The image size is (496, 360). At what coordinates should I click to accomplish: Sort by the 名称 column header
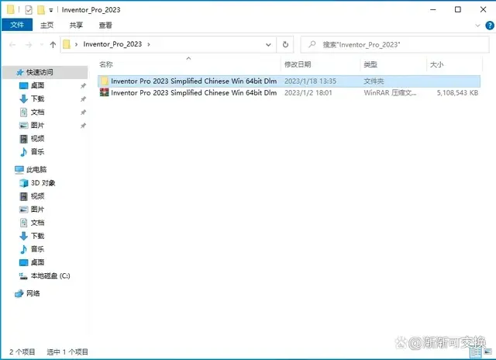coord(189,64)
